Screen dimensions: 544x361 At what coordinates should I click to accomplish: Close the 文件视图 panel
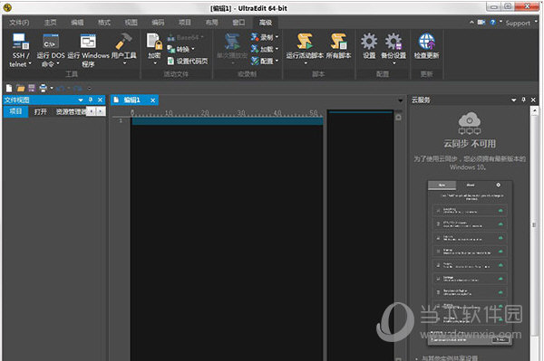(101, 100)
